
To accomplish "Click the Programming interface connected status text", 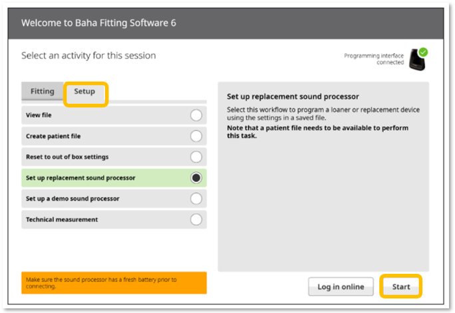I will tap(374, 59).
